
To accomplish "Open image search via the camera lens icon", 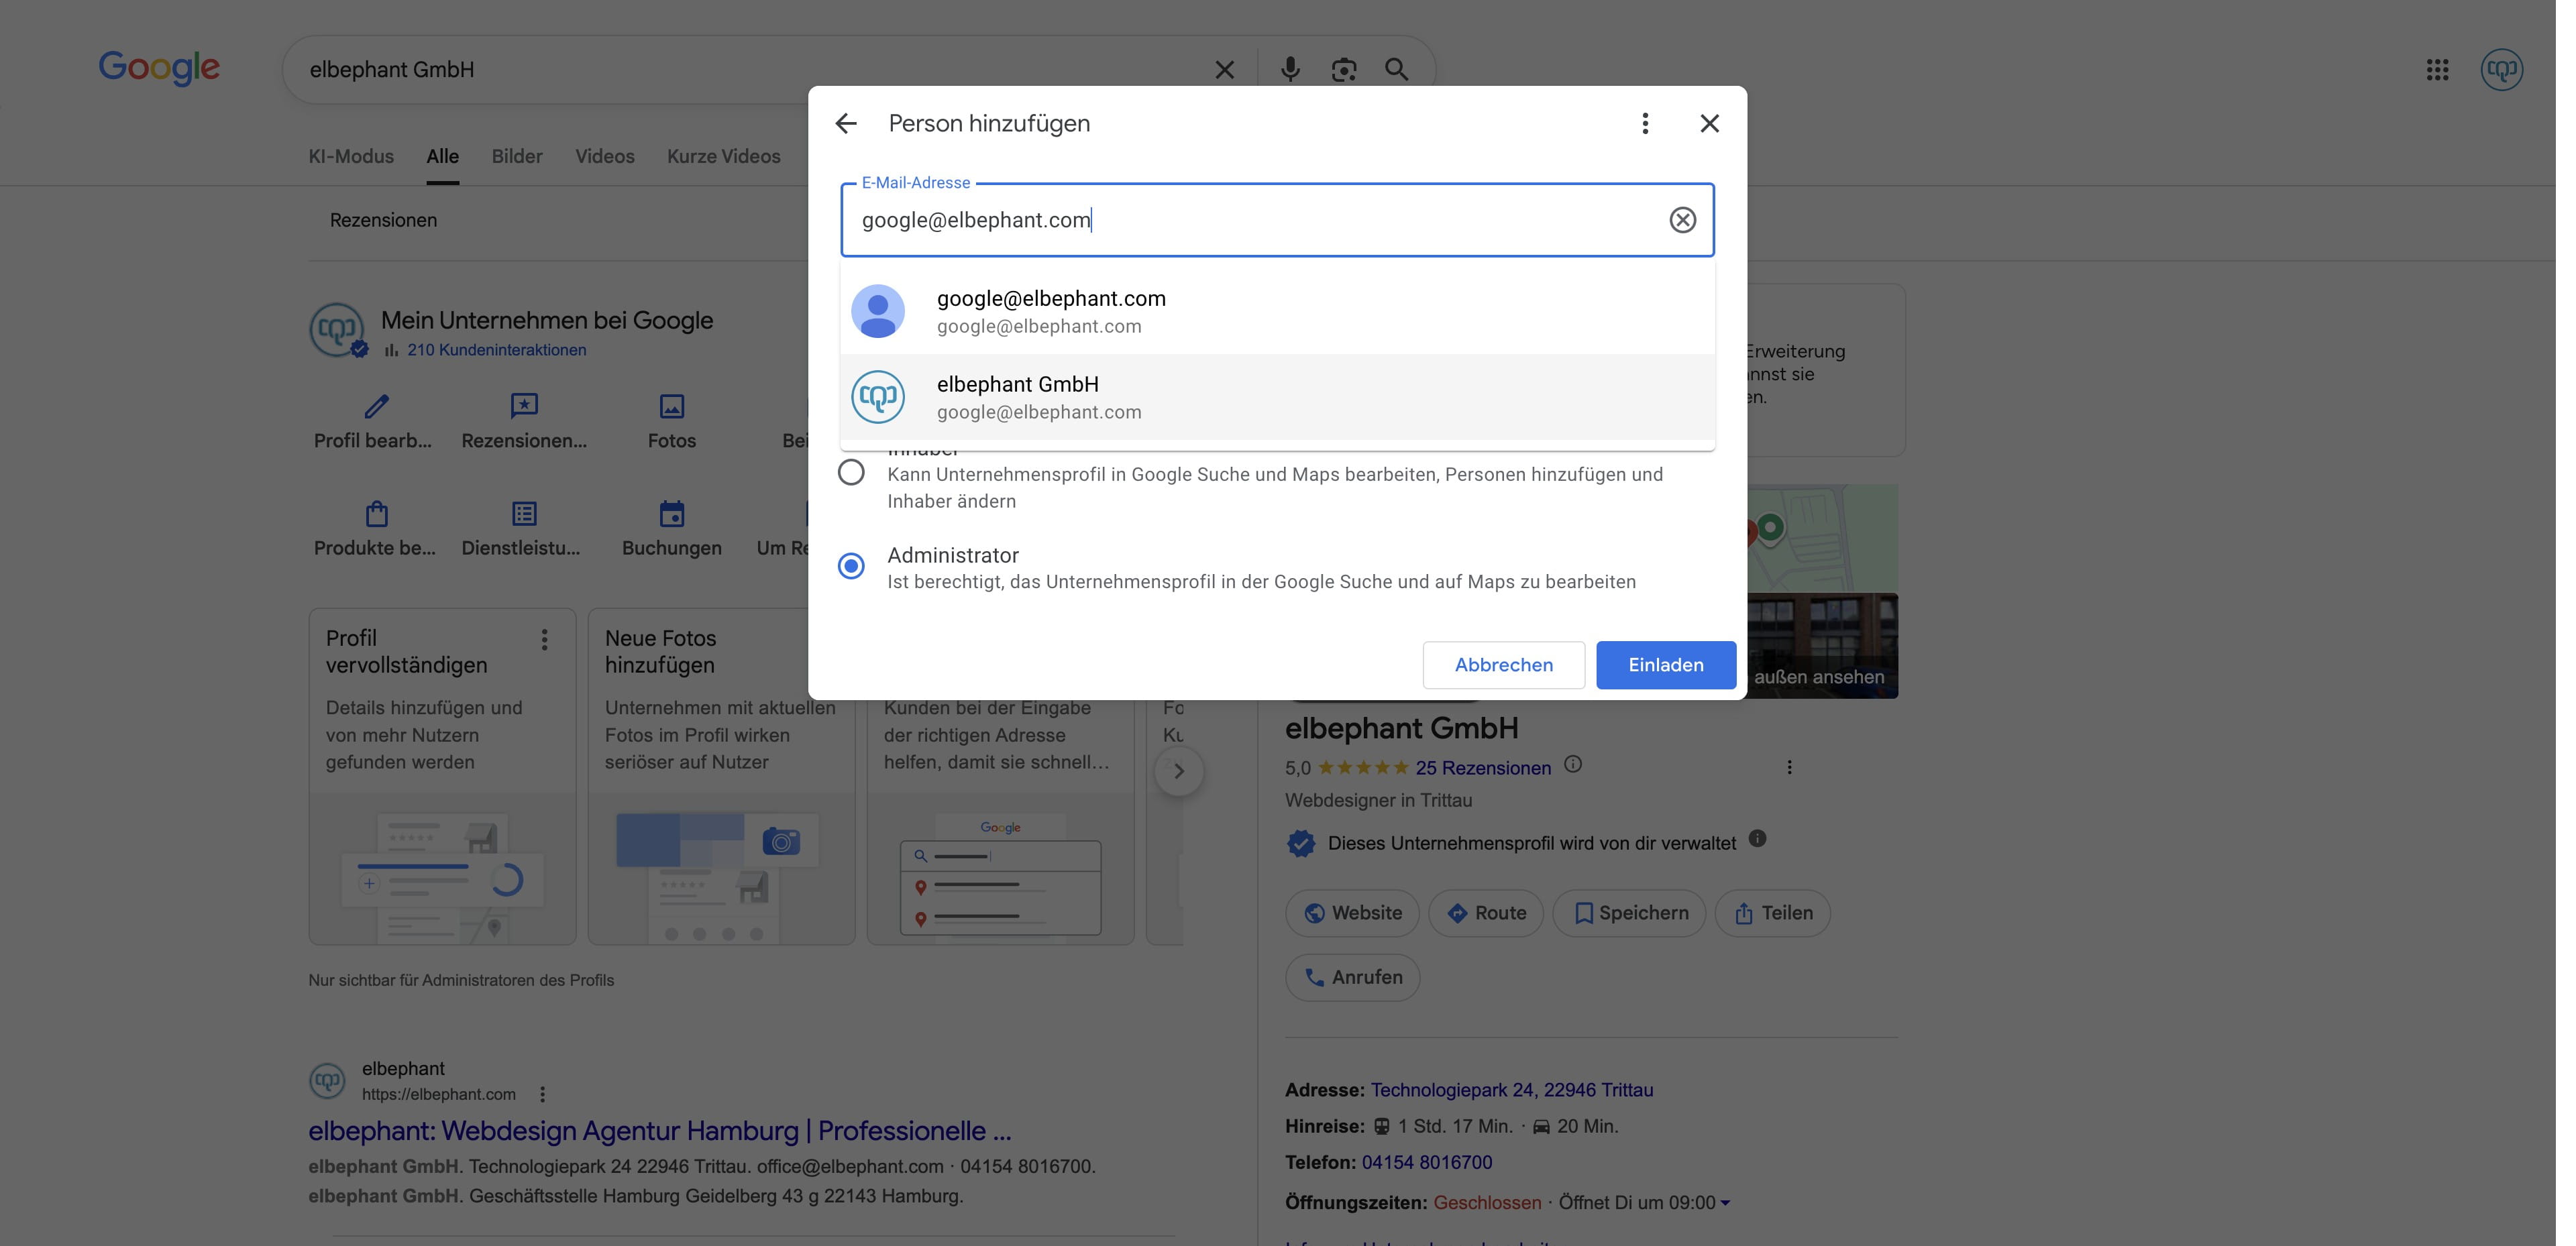I will pyautogui.click(x=1343, y=69).
